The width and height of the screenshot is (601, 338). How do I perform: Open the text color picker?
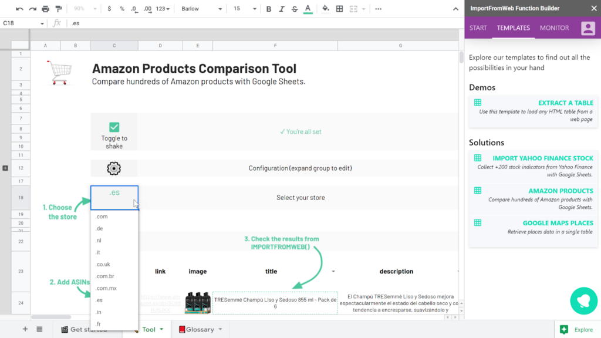pos(308,9)
